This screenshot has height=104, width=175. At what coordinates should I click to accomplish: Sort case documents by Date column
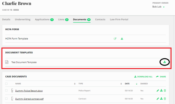(136, 84)
